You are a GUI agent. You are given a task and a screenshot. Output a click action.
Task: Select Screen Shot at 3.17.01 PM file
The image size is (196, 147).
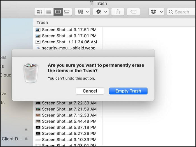pyautogui.click(x=69, y=36)
